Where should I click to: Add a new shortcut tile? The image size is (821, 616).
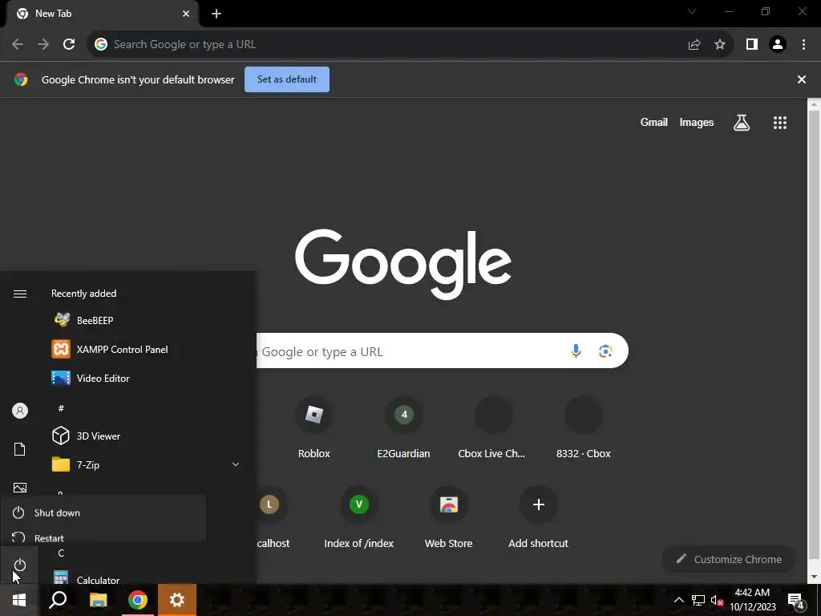(x=538, y=517)
